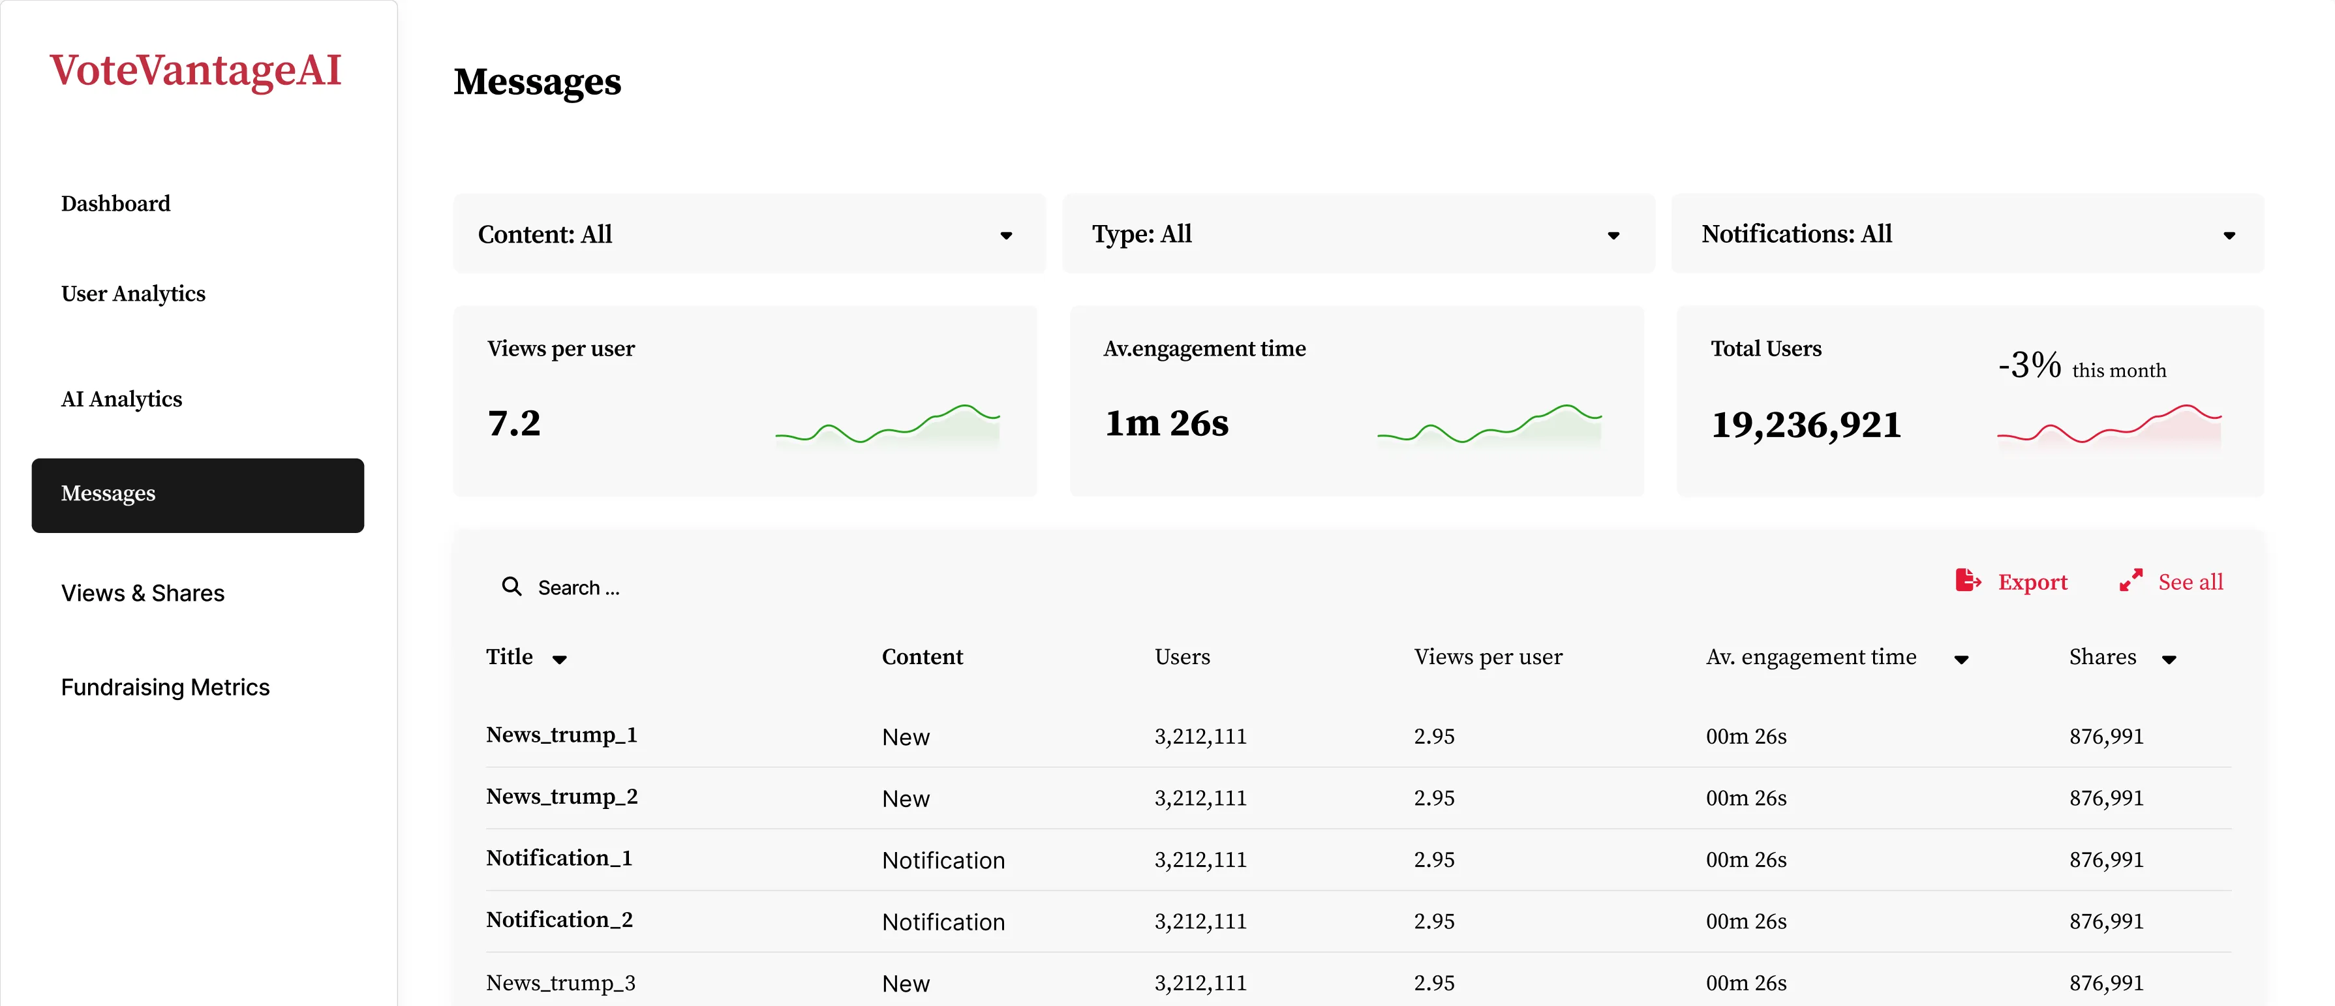Click the See all link
This screenshot has width=2335, height=1006.
(x=2190, y=582)
